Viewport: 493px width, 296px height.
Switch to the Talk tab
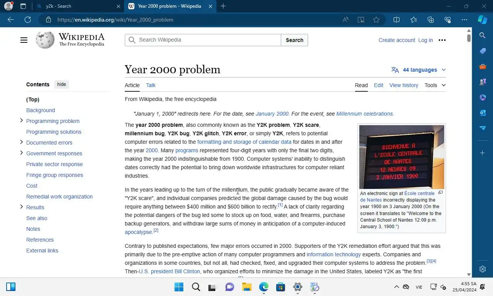(x=151, y=85)
